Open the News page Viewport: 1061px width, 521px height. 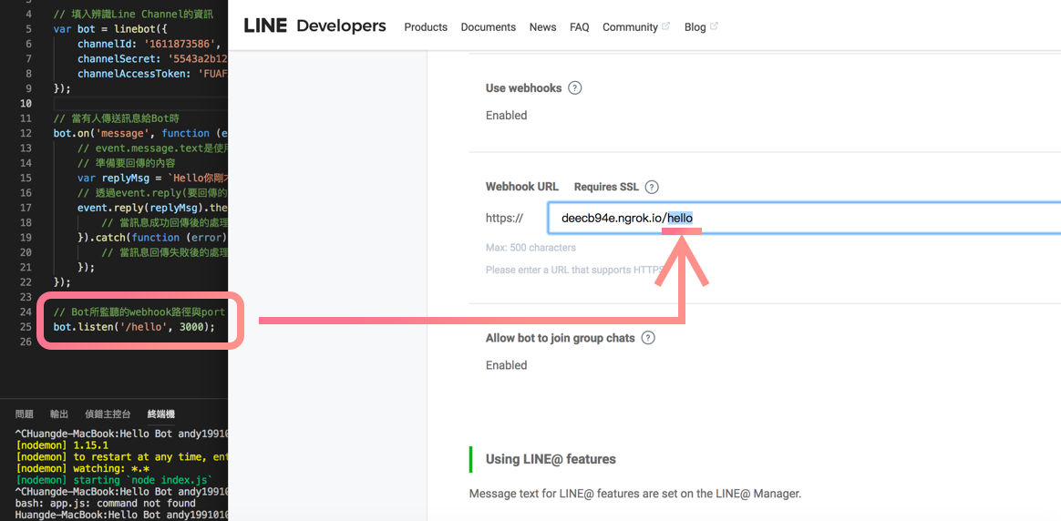point(542,27)
